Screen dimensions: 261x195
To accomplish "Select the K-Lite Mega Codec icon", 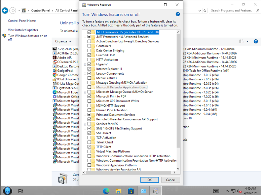I will 54,83.
